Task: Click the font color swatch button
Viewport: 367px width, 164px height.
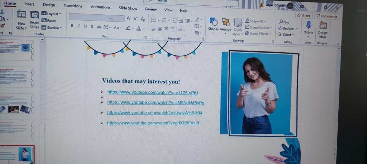Action: pos(139,28)
